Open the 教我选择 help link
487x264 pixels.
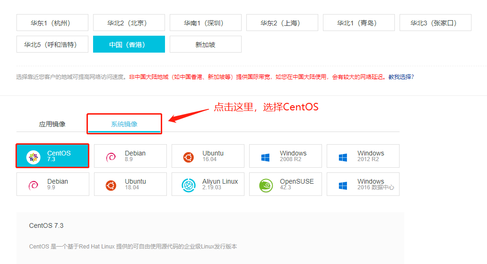coord(401,77)
